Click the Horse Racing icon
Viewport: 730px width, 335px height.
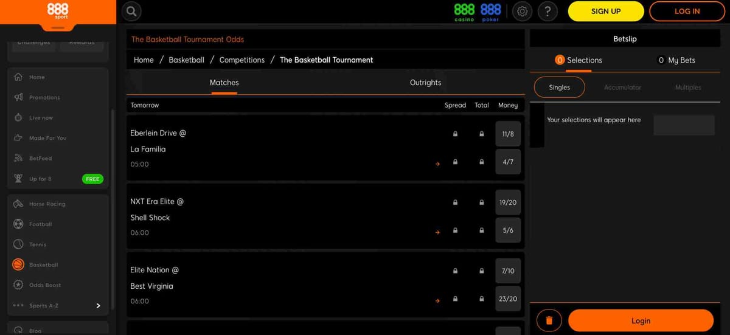coord(18,204)
